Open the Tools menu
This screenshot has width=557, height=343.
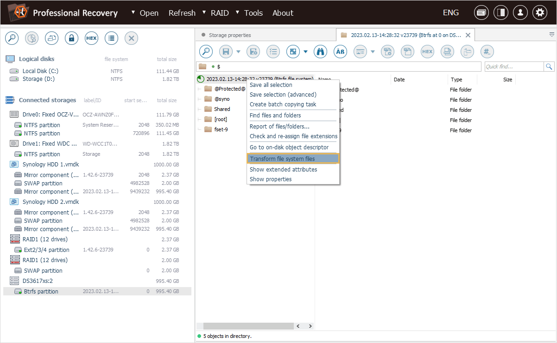point(253,13)
